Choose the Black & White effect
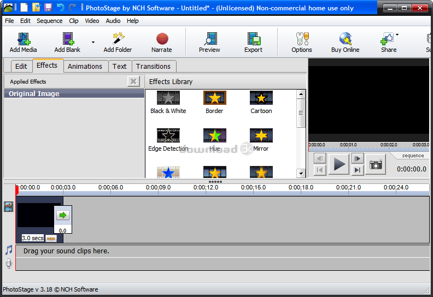The image size is (433, 297). point(168,102)
